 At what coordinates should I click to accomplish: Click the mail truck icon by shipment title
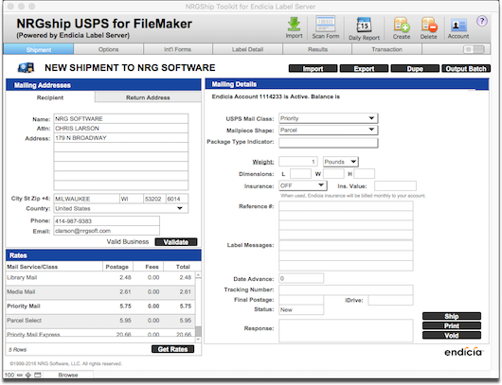[26, 68]
